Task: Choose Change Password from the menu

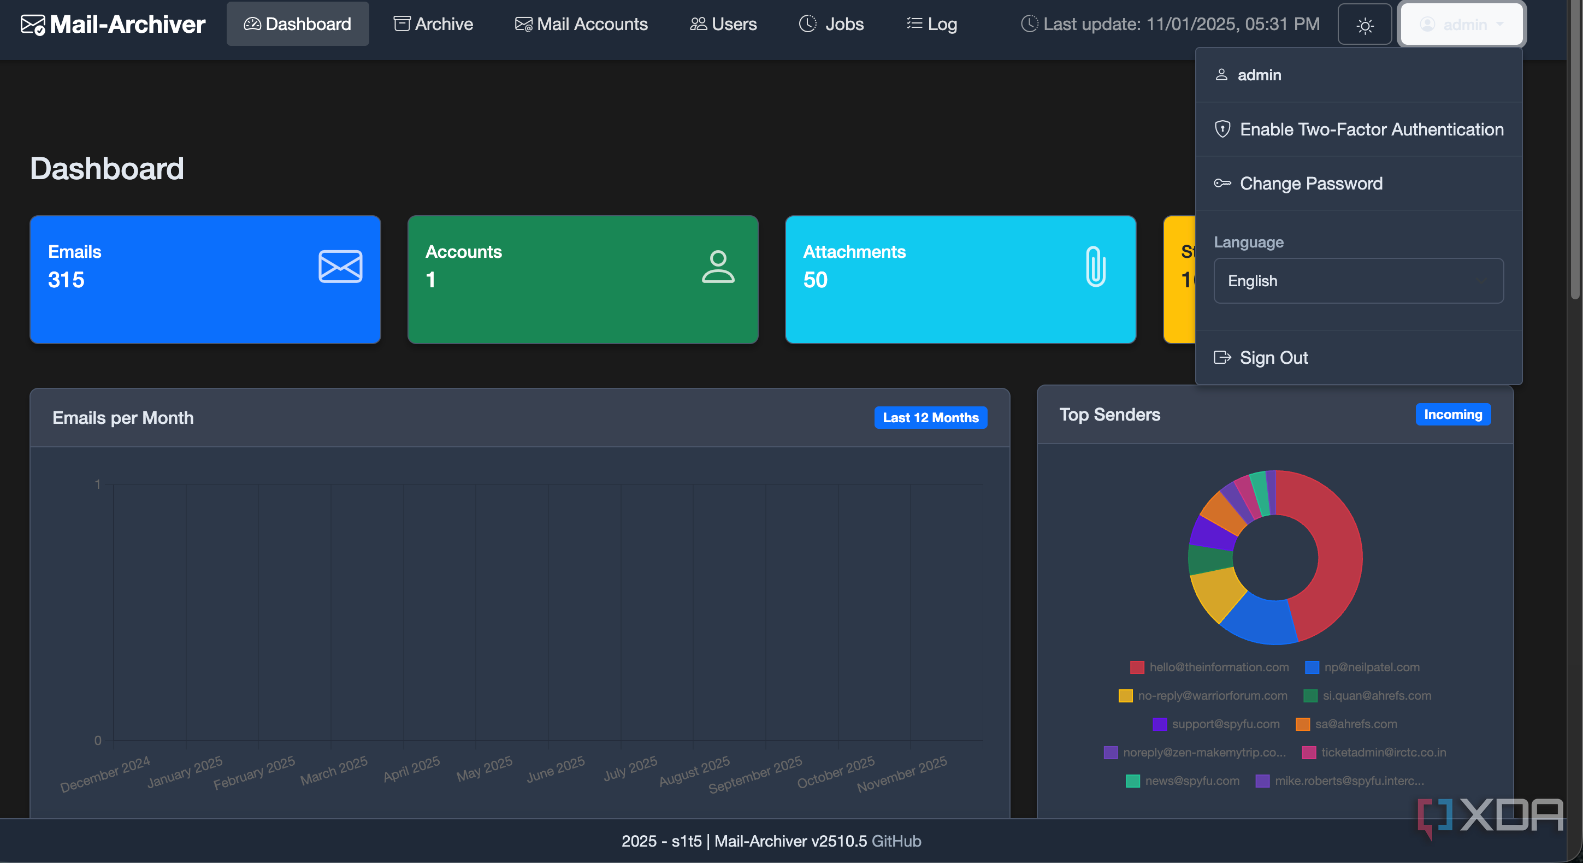Action: pyautogui.click(x=1358, y=183)
